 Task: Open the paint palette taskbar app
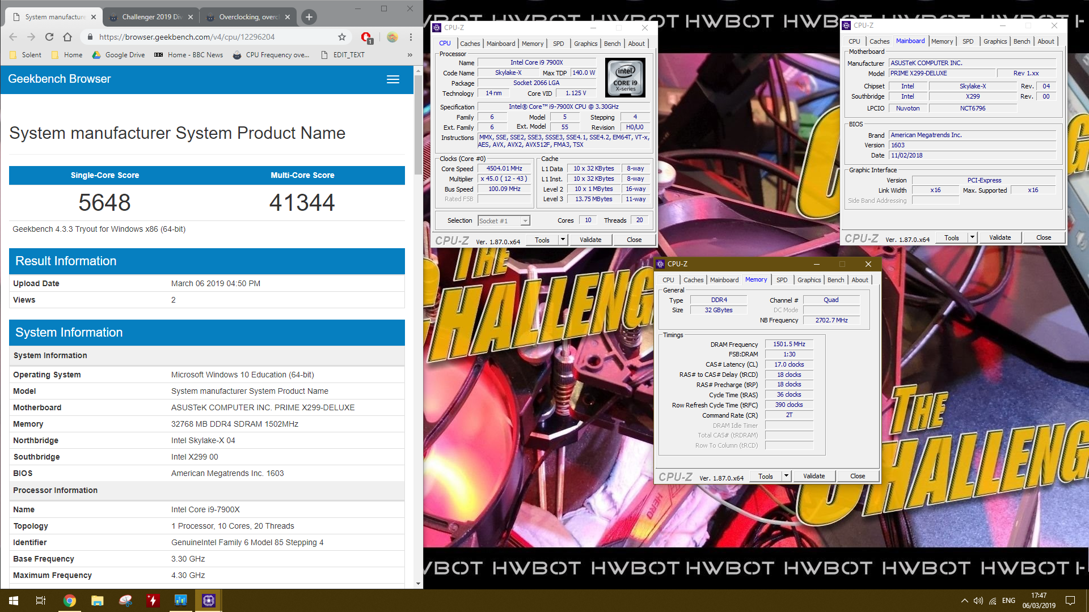pos(125,601)
